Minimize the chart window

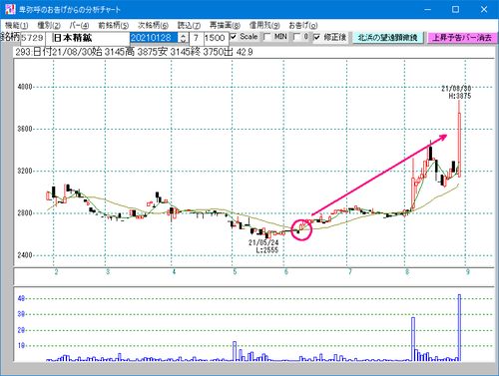click(x=428, y=10)
